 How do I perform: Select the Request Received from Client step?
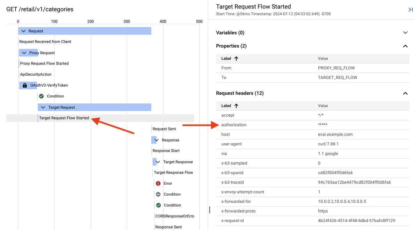coord(45,41)
